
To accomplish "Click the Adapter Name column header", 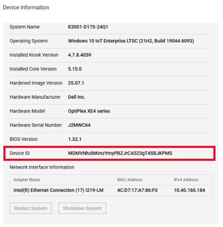I will [27, 180].
